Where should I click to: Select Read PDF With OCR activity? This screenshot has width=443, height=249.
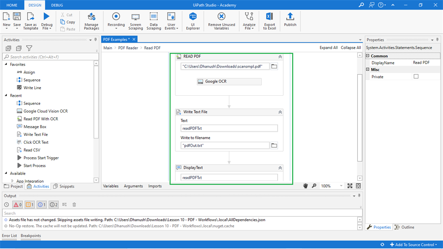(41, 119)
